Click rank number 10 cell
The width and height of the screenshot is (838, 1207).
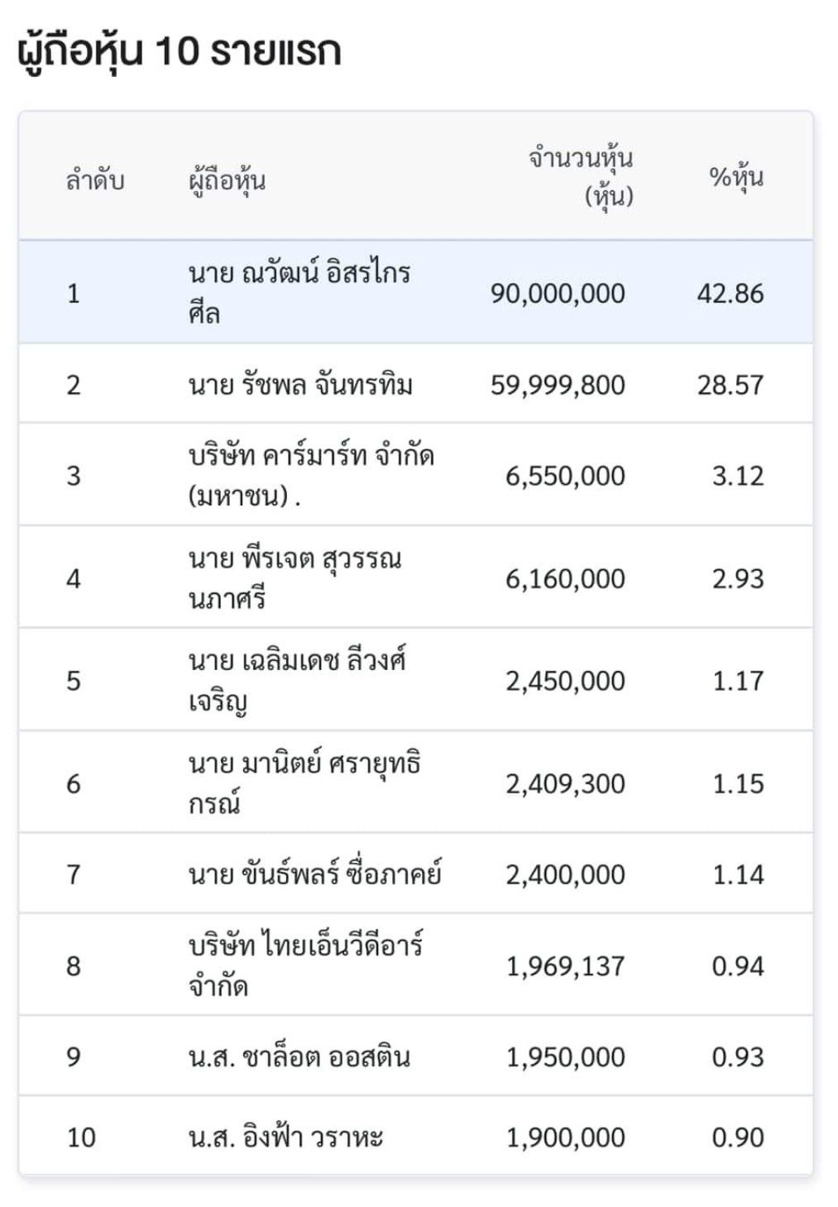pos(81,1137)
